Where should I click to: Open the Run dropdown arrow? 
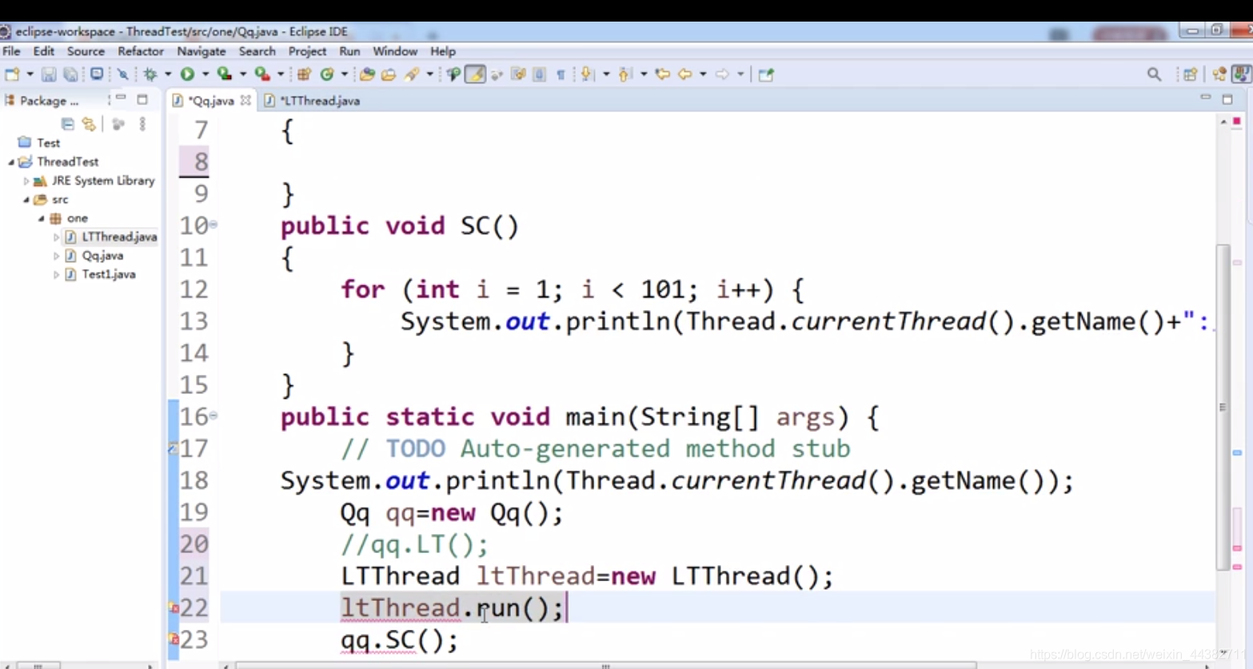[x=205, y=74]
